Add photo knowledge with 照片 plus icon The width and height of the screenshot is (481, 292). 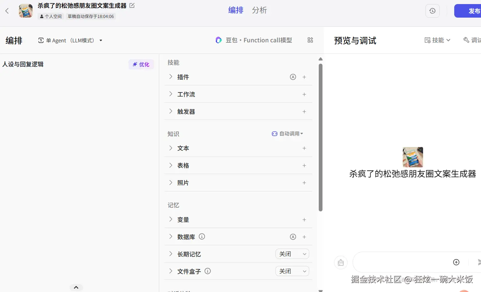(304, 183)
